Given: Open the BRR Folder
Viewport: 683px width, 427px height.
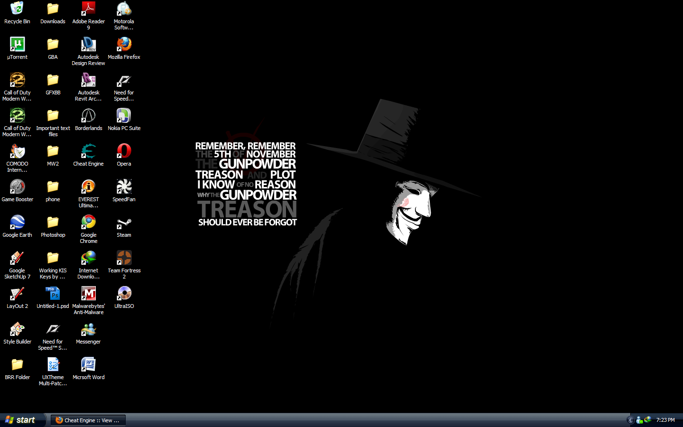Looking at the screenshot, I should pyautogui.click(x=17, y=369).
